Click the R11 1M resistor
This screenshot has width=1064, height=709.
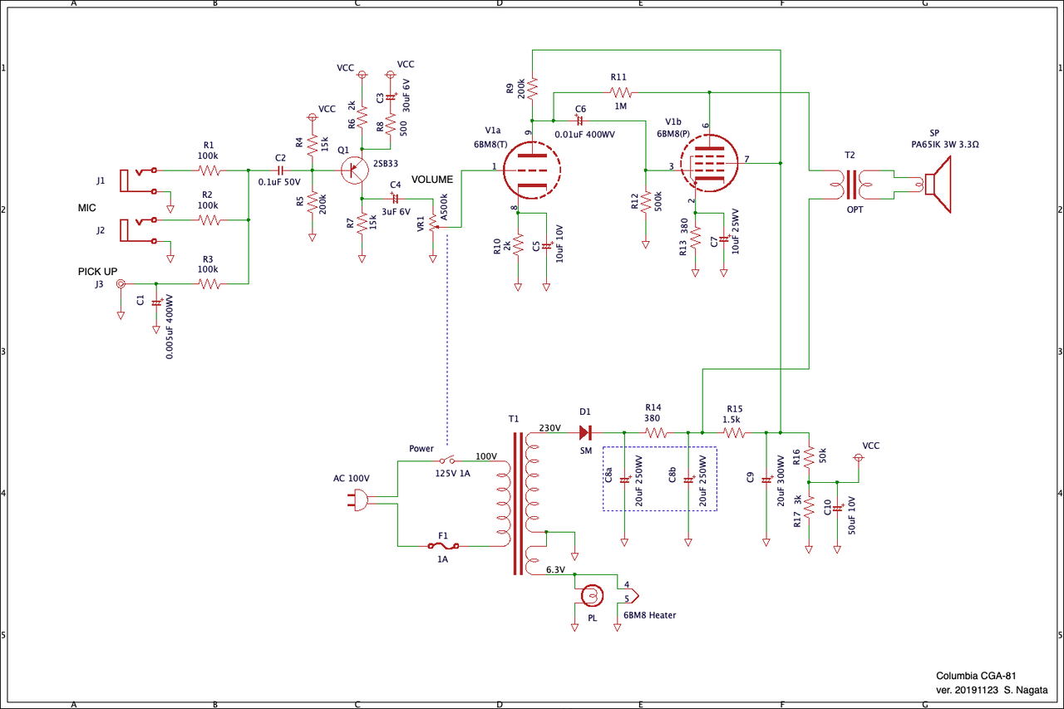tap(620, 92)
